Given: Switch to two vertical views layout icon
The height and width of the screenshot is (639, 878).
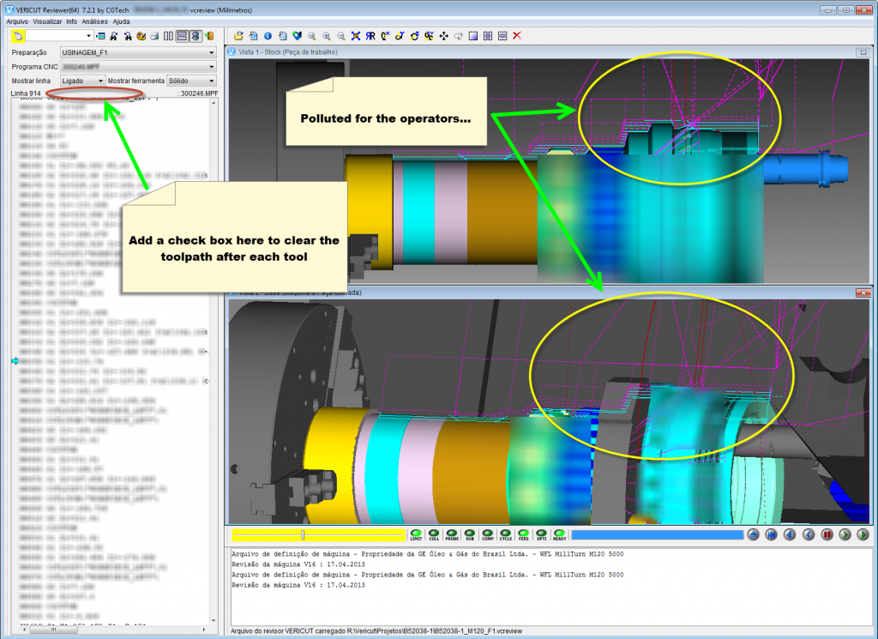Looking at the screenshot, I should pyautogui.click(x=488, y=36).
